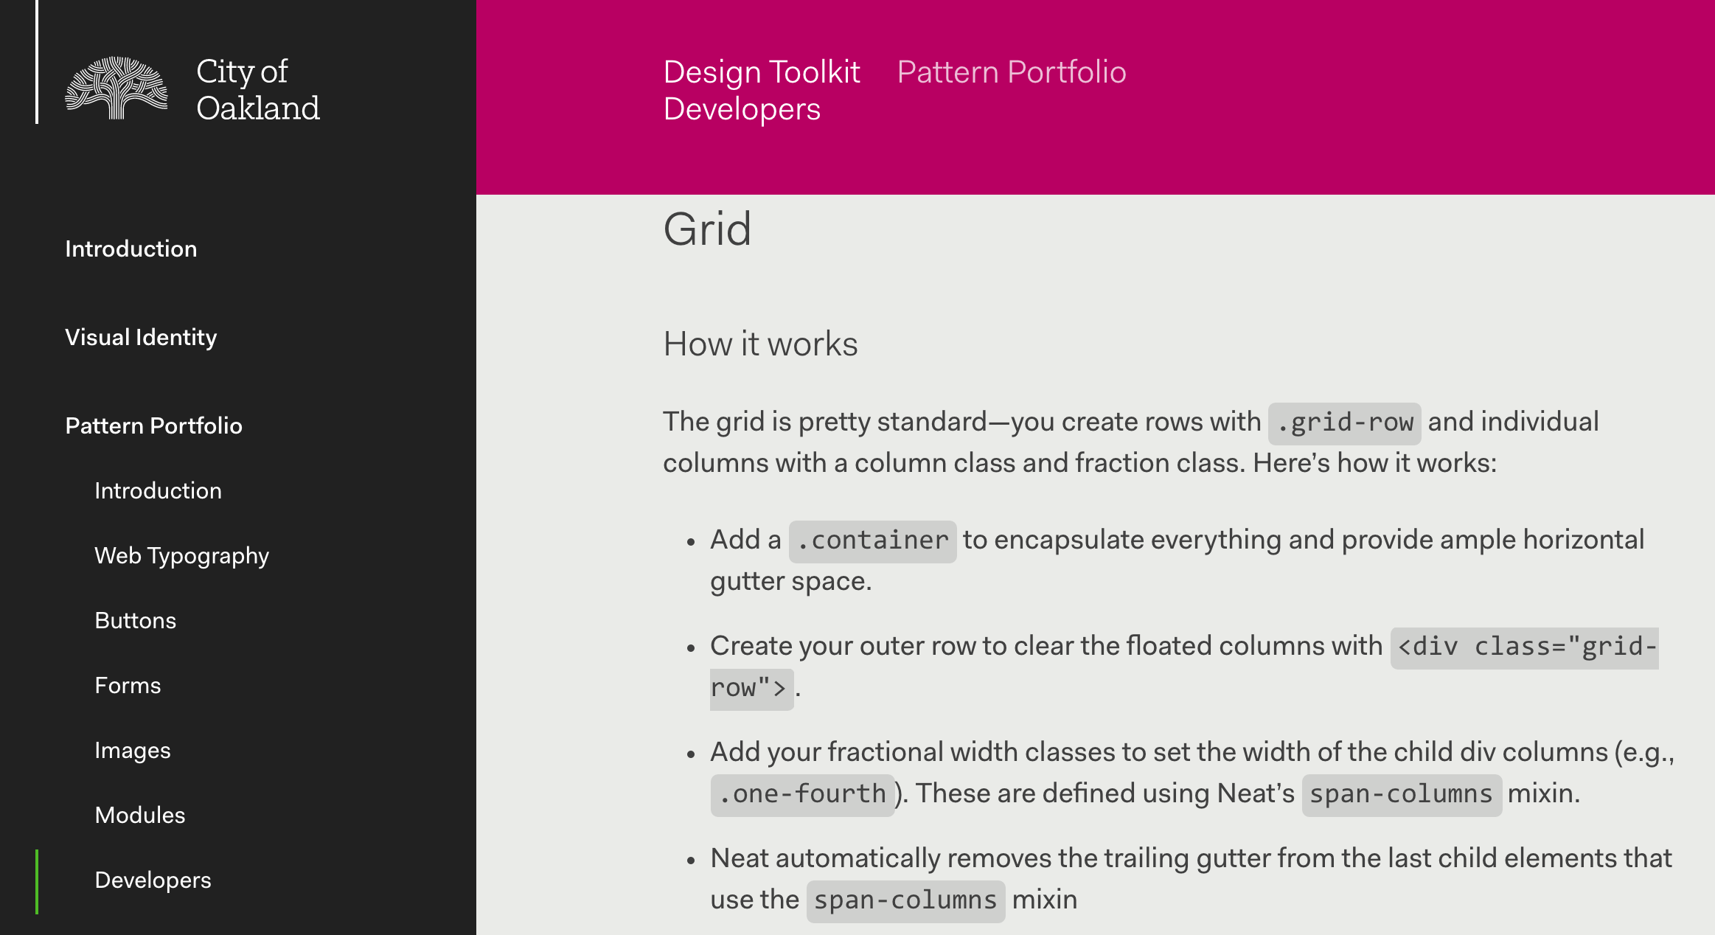Expand Forms section in sidebar
Screen dimensions: 1715x935
pos(125,687)
